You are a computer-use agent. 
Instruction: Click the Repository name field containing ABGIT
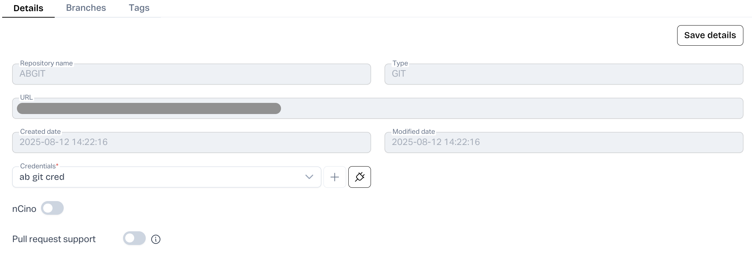coord(191,74)
